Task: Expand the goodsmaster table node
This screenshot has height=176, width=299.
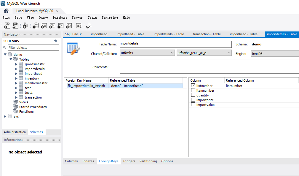Action: pyautogui.click(x=16, y=64)
